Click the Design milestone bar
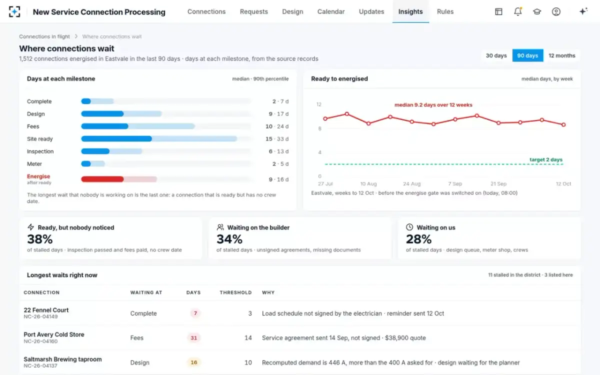The width and height of the screenshot is (600, 375). [166, 114]
